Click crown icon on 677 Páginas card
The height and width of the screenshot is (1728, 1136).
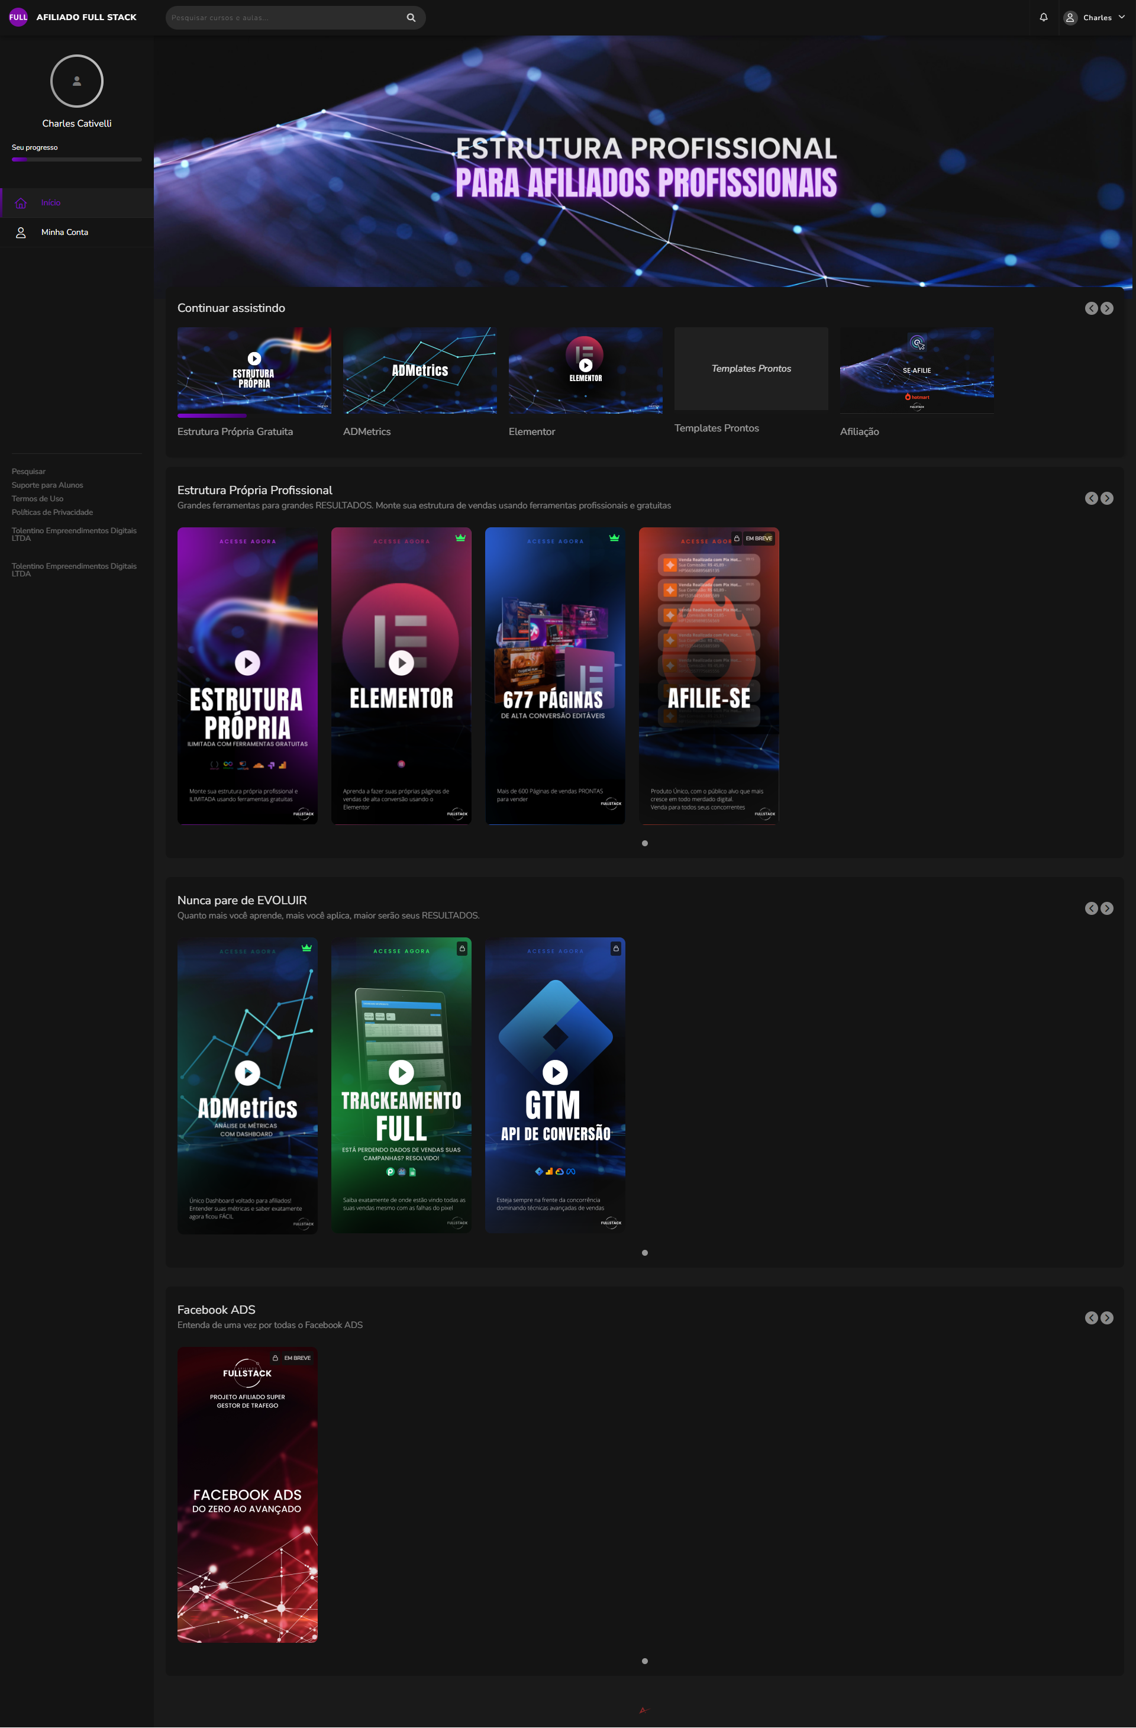pos(614,538)
